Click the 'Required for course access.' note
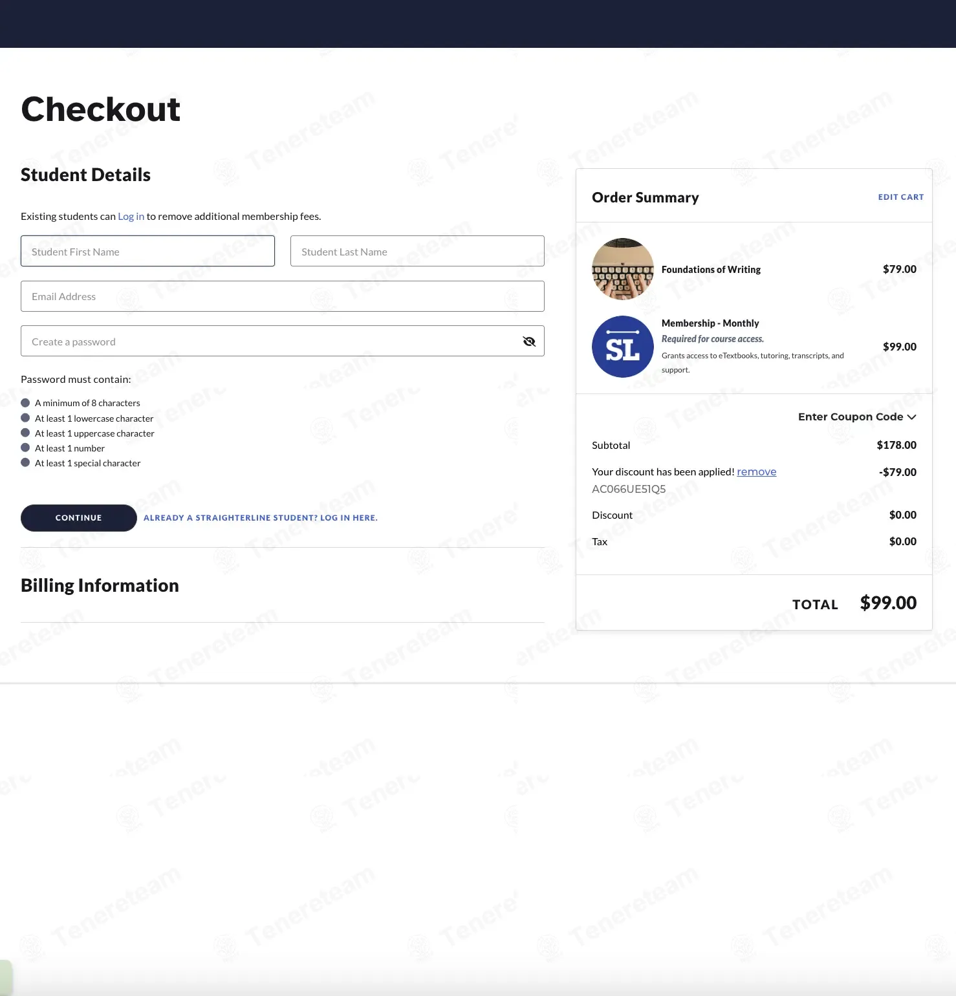This screenshot has width=956, height=996. 713,339
